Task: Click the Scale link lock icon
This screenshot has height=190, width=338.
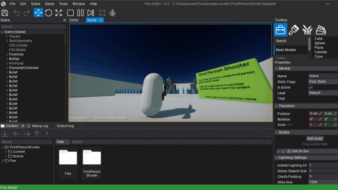Action: [290, 125]
